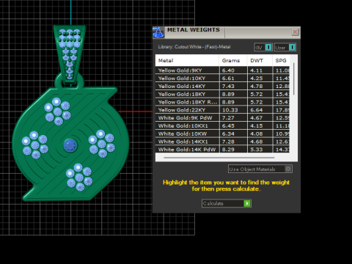Close the Metal Weights window

pos(295,32)
